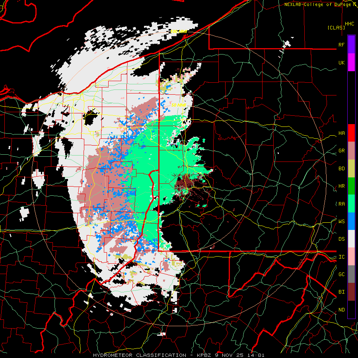Viewport: 358px width, 358px height.
Task: Click the WS legend label
Action: (341, 222)
